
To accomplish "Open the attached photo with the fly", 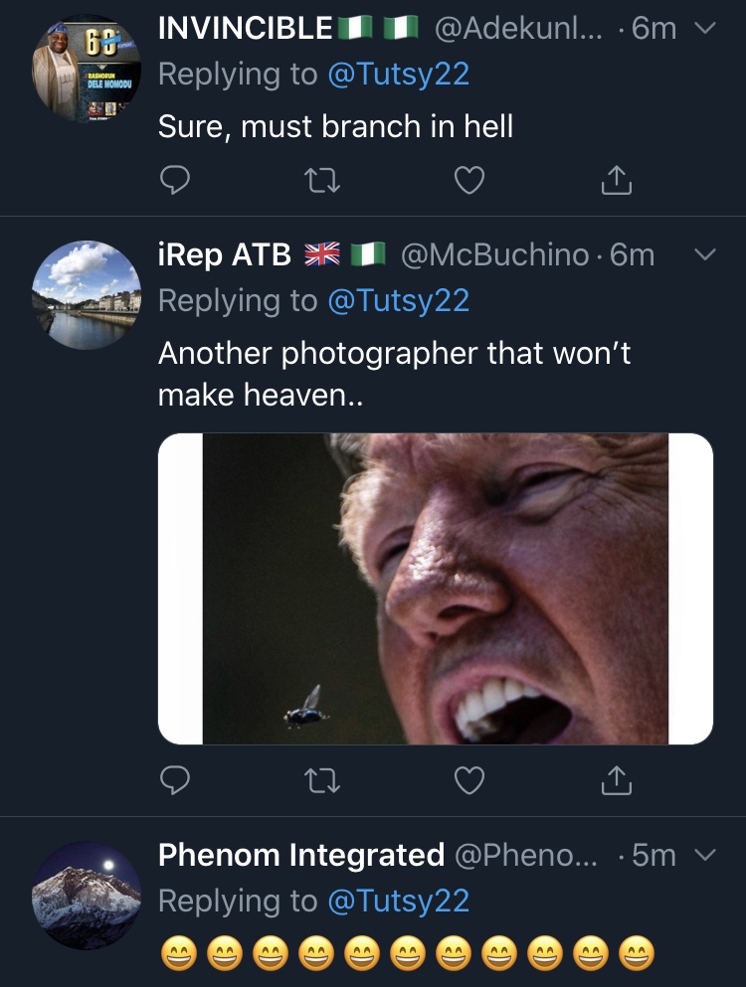I will click(436, 588).
